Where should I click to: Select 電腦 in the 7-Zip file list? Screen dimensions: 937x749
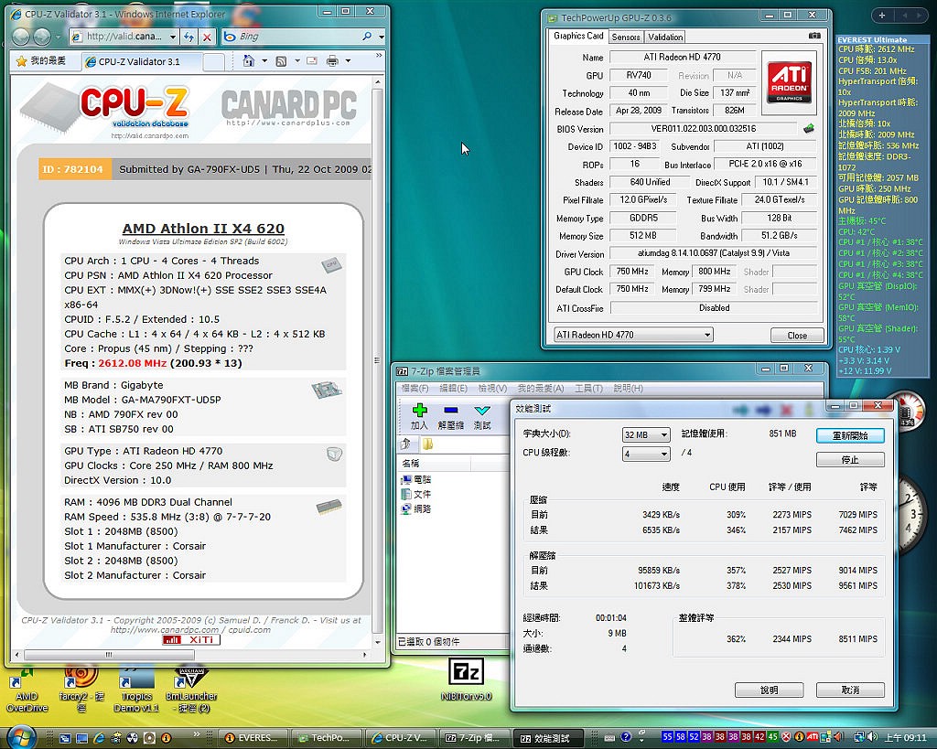(416, 479)
